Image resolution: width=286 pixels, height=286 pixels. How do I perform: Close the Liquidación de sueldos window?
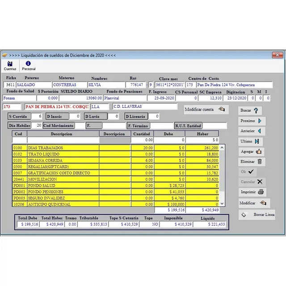(277, 55)
